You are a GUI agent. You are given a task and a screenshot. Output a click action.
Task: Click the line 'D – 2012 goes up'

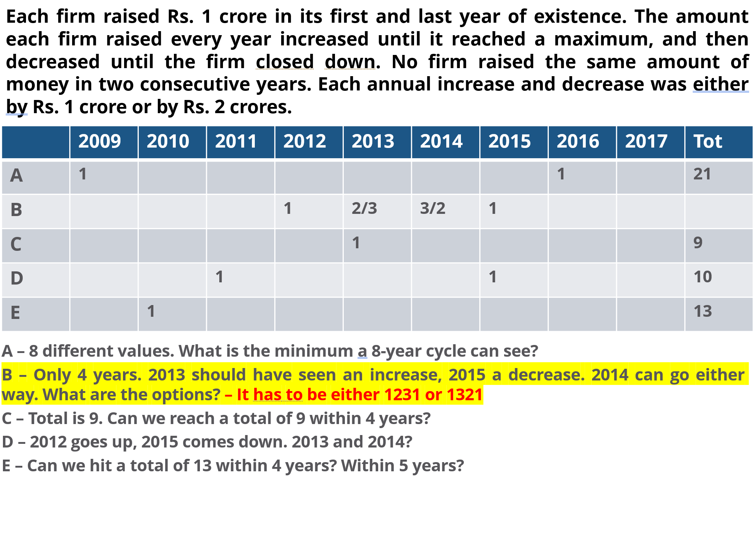(x=207, y=442)
